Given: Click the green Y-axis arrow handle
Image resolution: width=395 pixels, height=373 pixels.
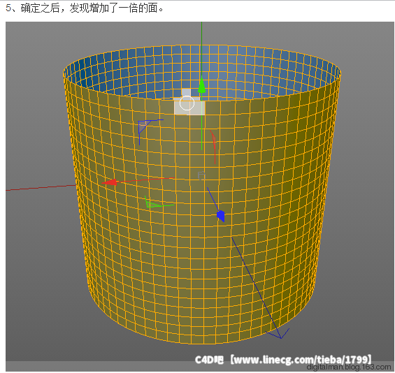Looking at the screenshot, I should pos(201,85).
